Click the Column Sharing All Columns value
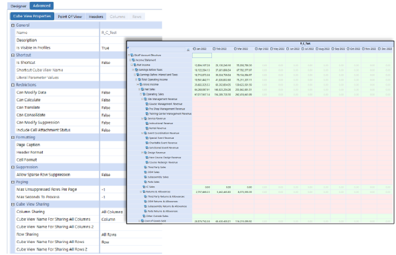 (113, 212)
